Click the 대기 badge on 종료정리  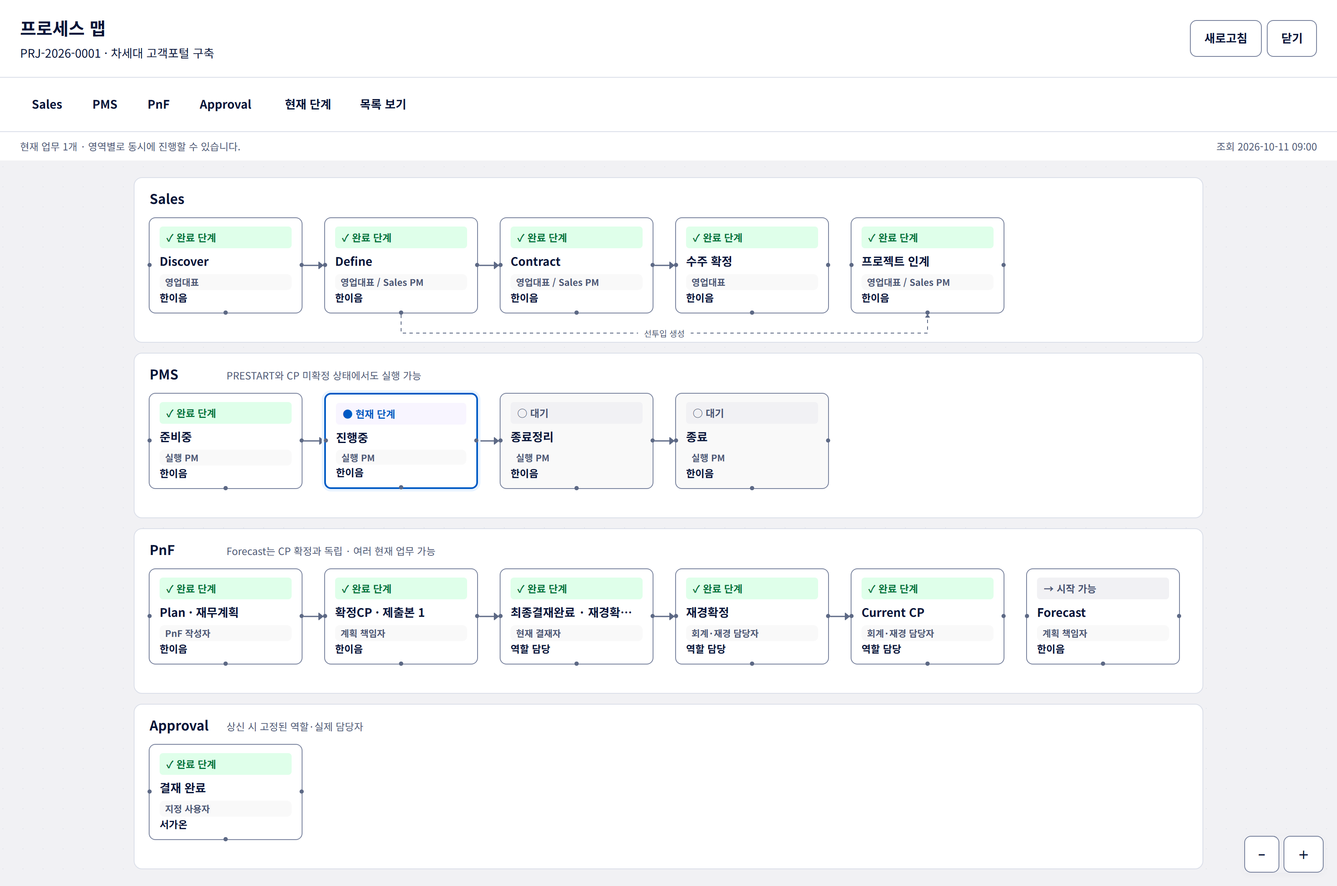coord(576,413)
